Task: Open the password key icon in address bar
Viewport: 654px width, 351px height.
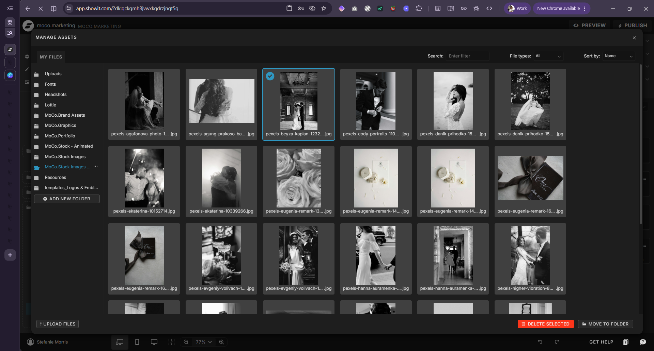Action: [301, 9]
